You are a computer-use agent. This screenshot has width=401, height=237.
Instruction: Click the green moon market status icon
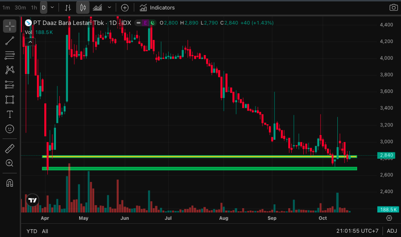coord(153,23)
